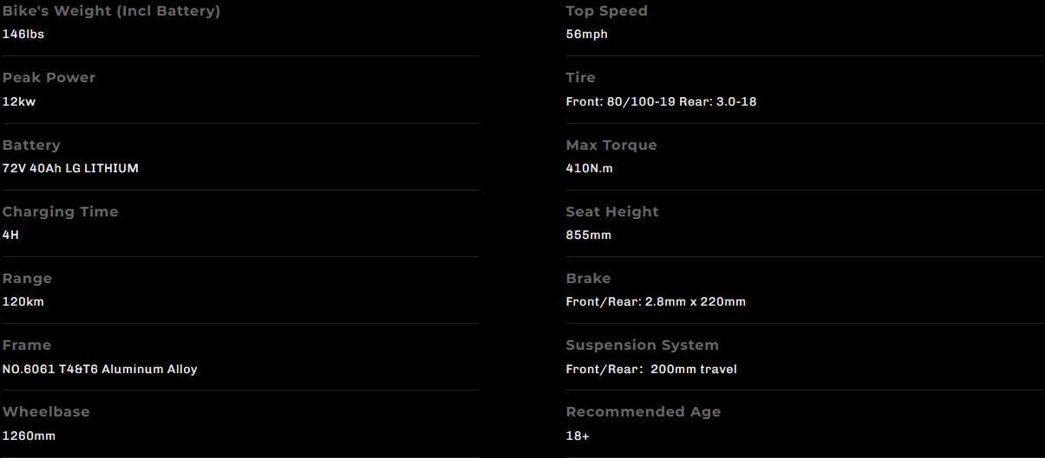Click the Battery spec heading
The width and height of the screenshot is (1045, 458).
pos(31,145)
